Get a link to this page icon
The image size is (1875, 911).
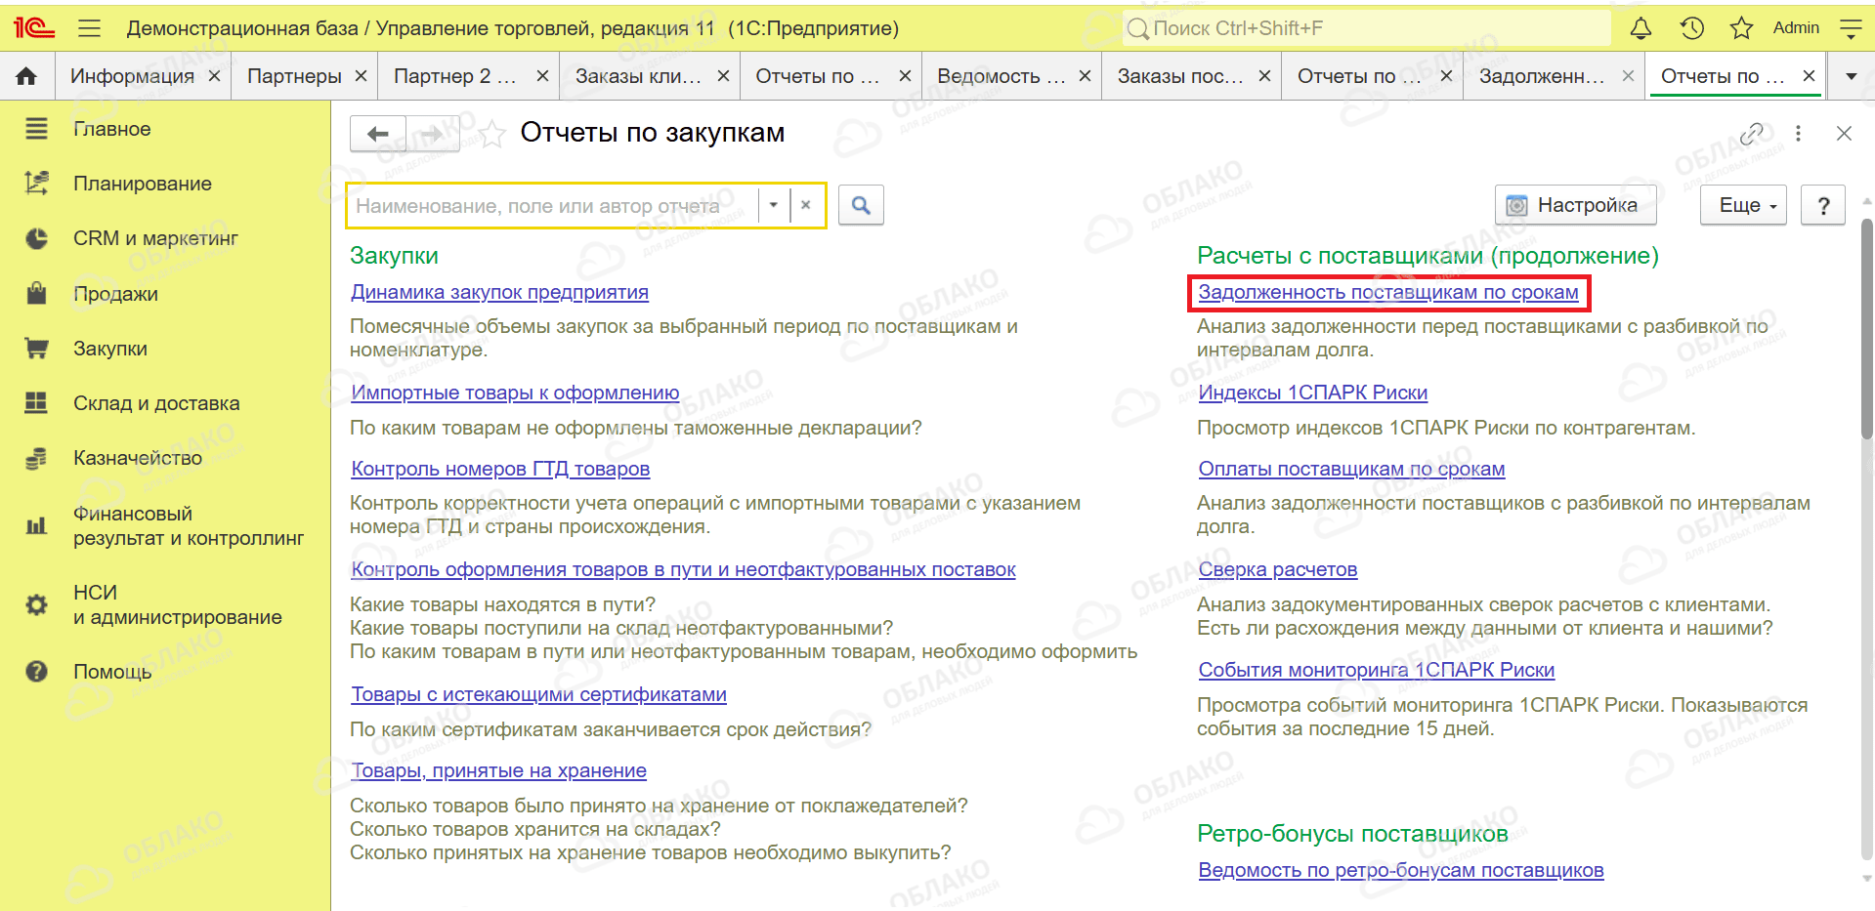[1752, 133]
